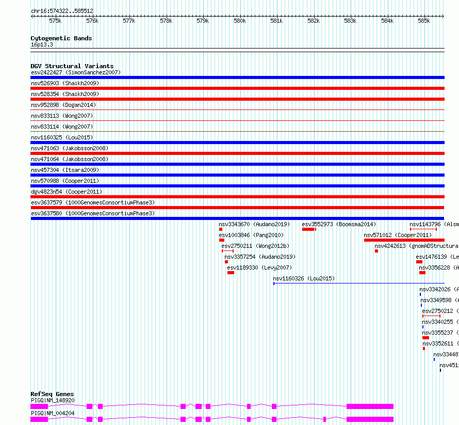
Task: Click the nsv1160325 (Lou2015) label
Action: coord(62,137)
